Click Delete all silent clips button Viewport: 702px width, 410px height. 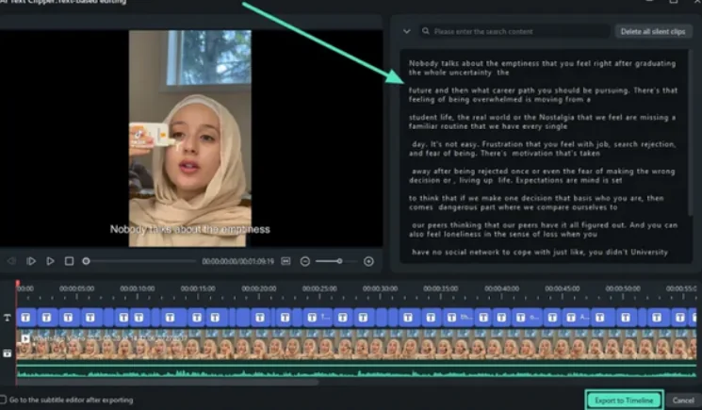(x=655, y=31)
